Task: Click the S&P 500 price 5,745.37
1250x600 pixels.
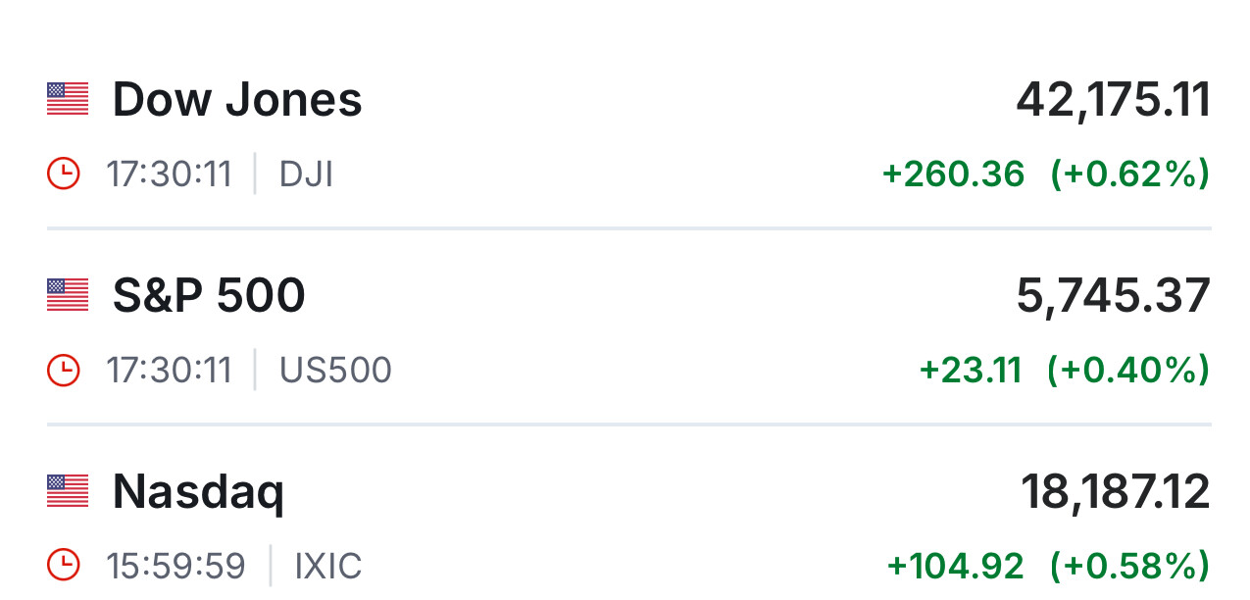Action: point(1113,296)
